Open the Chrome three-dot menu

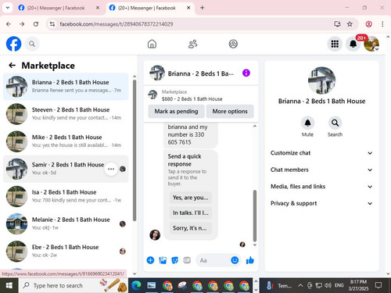coord(382,24)
